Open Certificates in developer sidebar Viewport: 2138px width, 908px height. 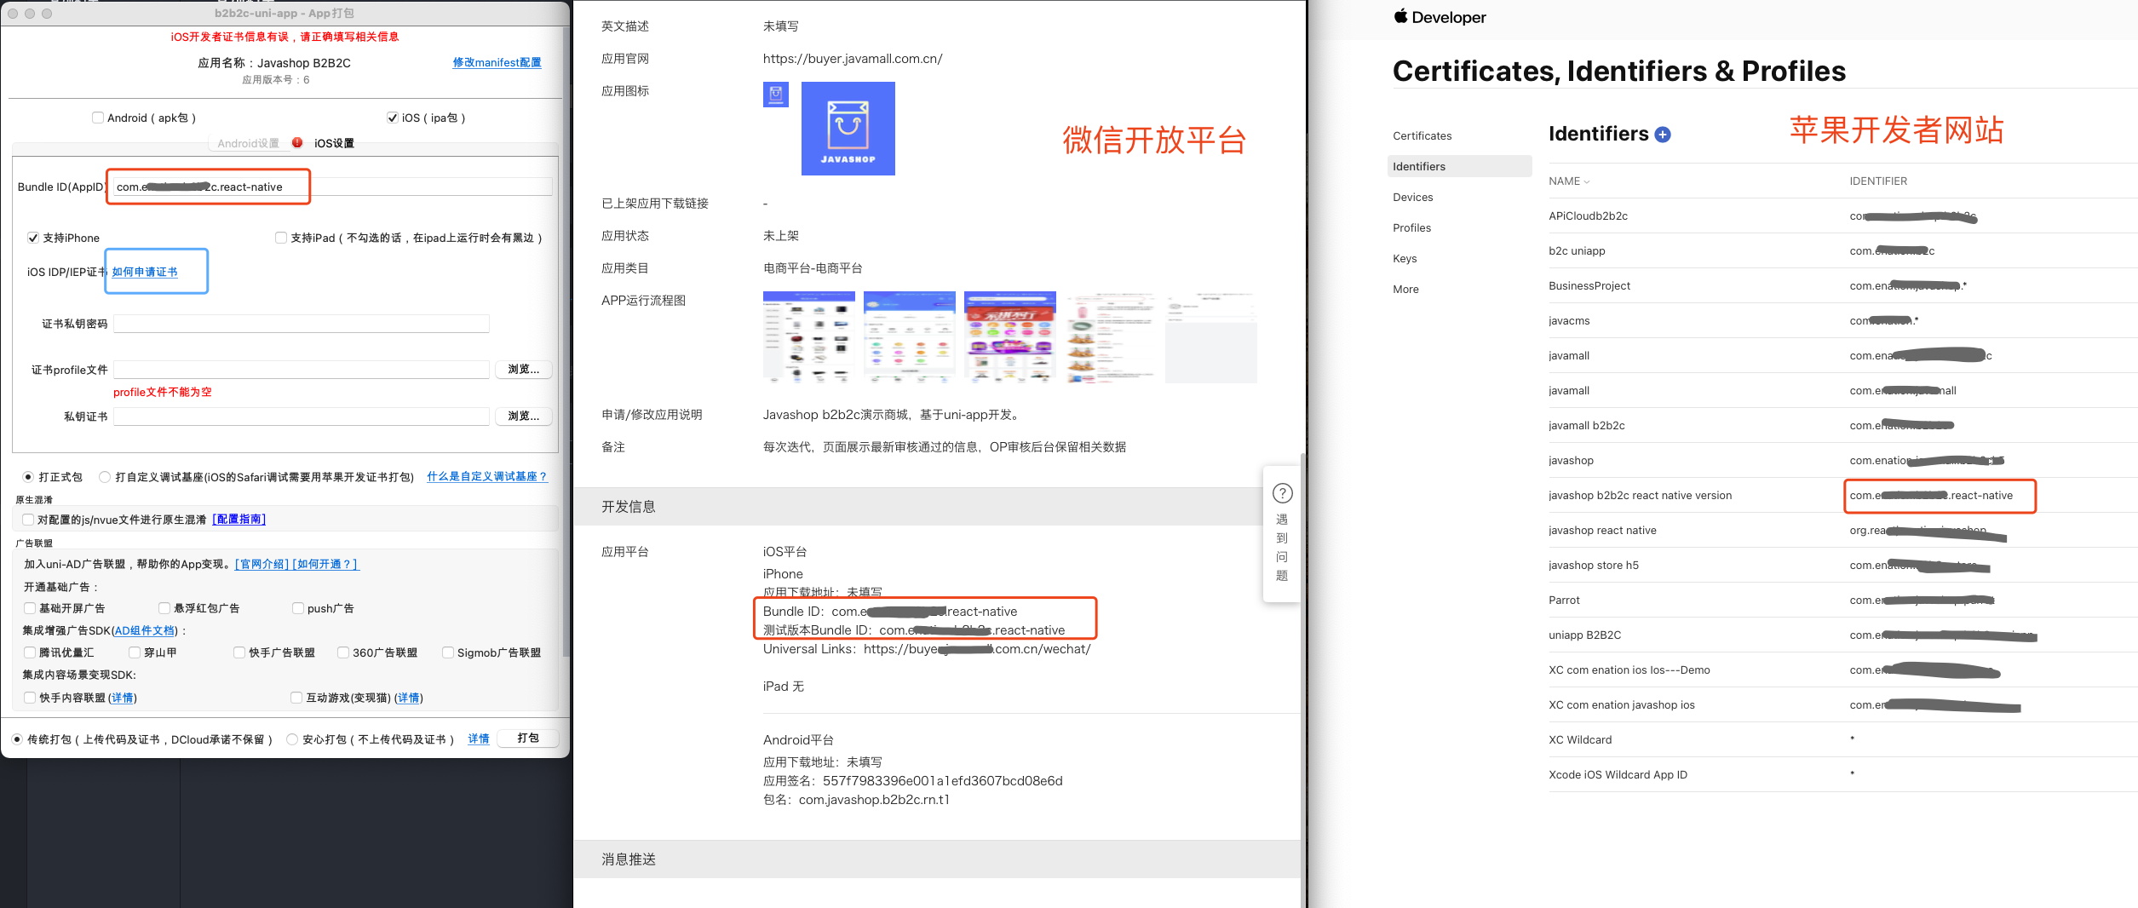click(x=1422, y=135)
